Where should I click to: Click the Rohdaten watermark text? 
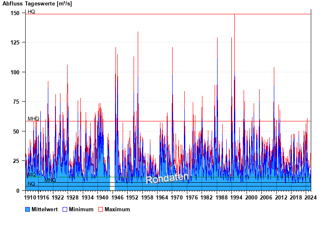tap(167, 178)
